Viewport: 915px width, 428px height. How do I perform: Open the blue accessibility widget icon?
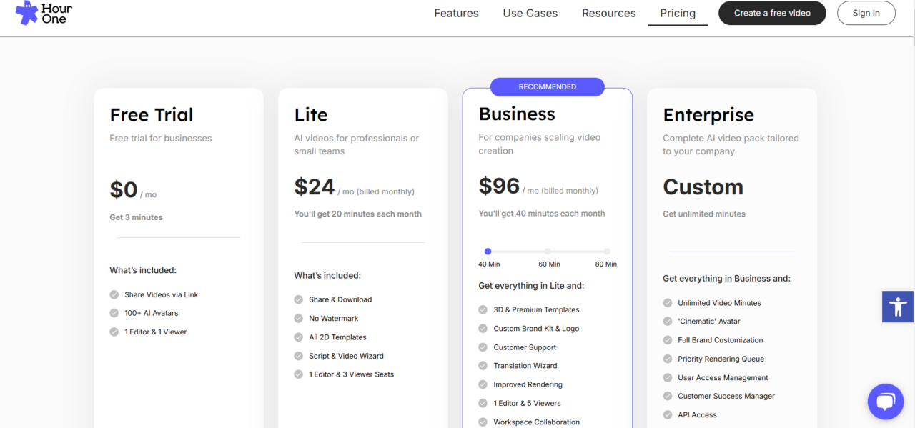pyautogui.click(x=898, y=307)
